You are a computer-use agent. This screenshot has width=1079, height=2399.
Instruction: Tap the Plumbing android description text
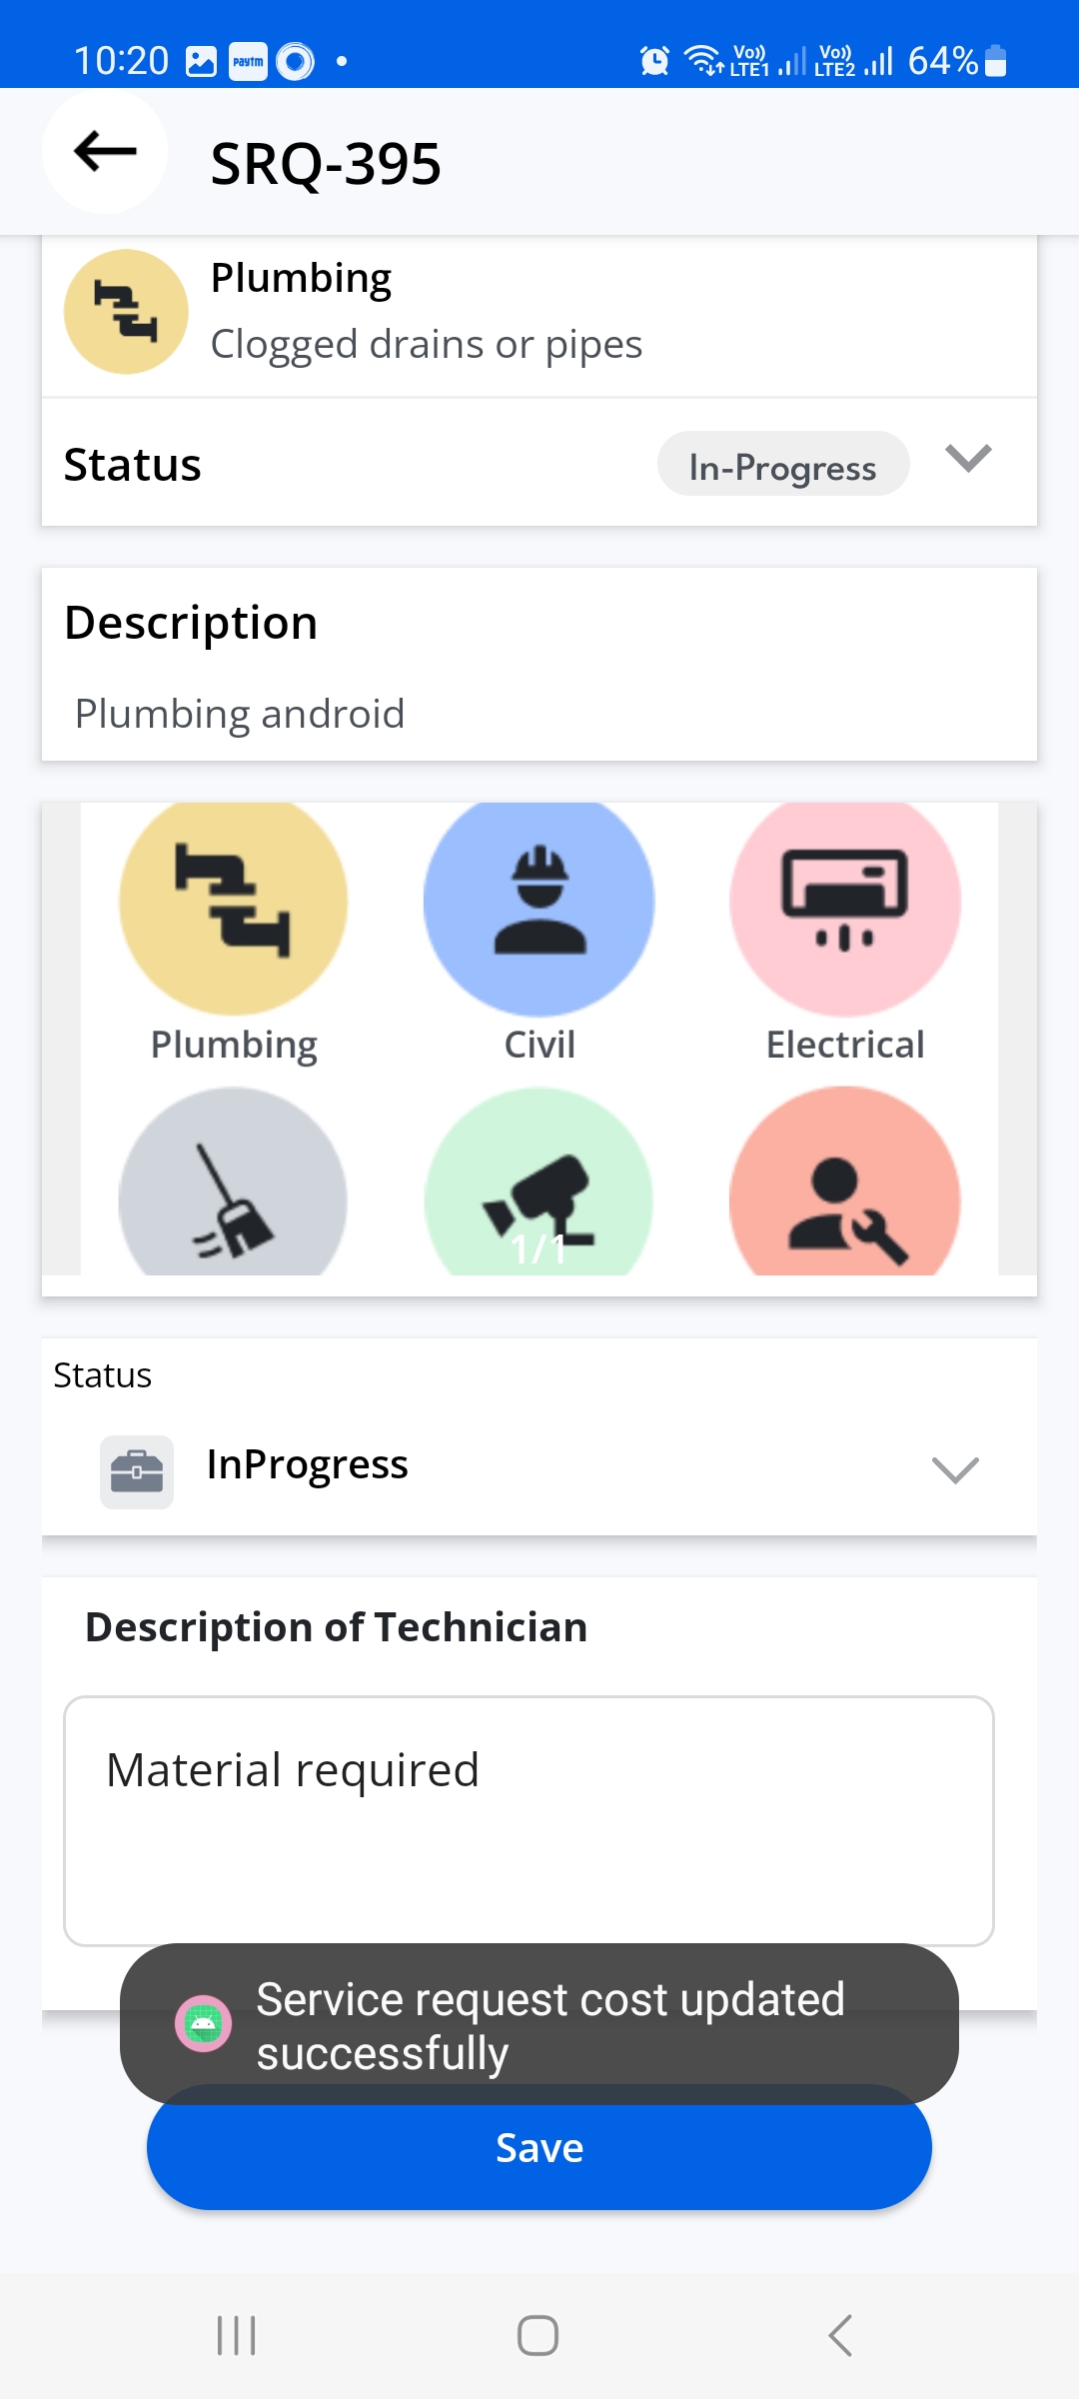(240, 714)
